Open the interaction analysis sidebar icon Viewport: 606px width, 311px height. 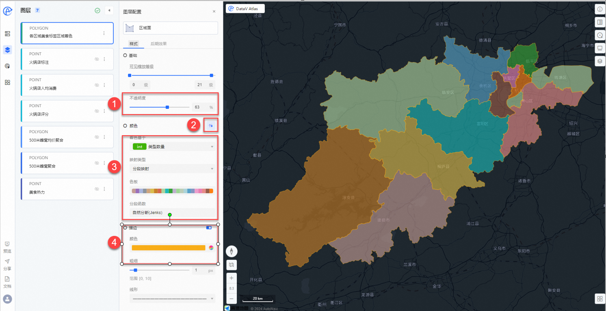7,66
